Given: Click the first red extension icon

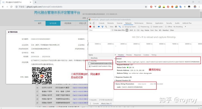Looking at the screenshot, I should 151,7.
